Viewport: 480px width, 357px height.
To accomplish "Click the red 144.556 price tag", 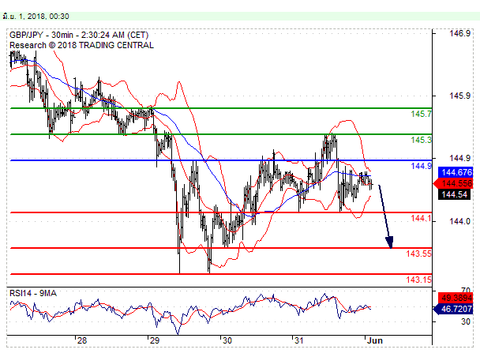I will click(x=454, y=183).
